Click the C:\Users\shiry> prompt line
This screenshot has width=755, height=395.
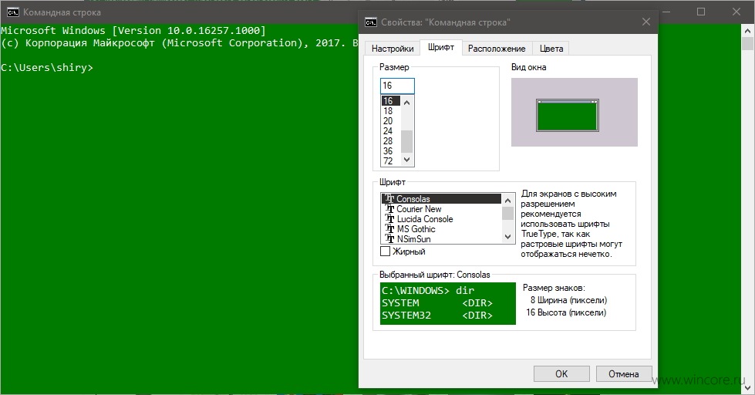click(47, 67)
